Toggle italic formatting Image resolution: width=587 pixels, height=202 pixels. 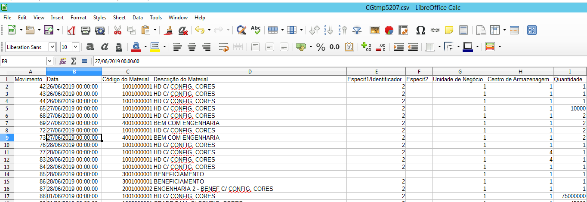coord(105,47)
